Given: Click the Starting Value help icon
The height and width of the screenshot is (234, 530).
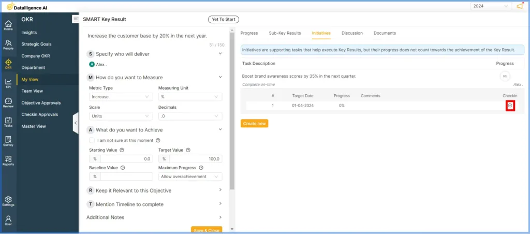Looking at the screenshot, I should pos(122,150).
